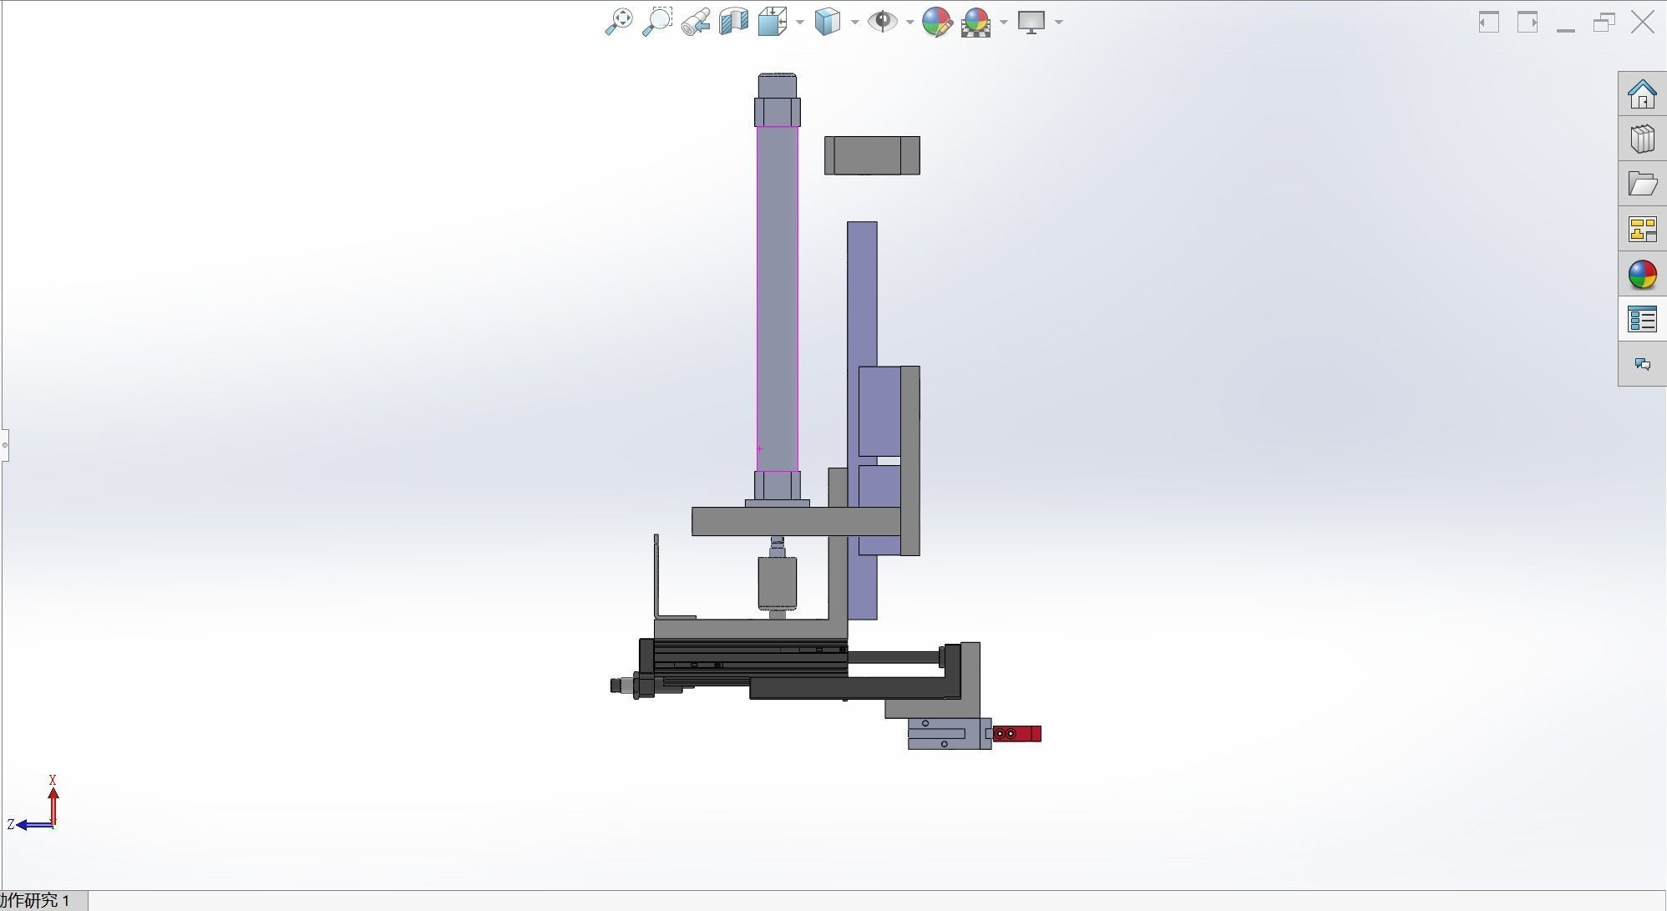Toggle the Section View tool
Screen dimensions: 1667x911
click(x=733, y=22)
